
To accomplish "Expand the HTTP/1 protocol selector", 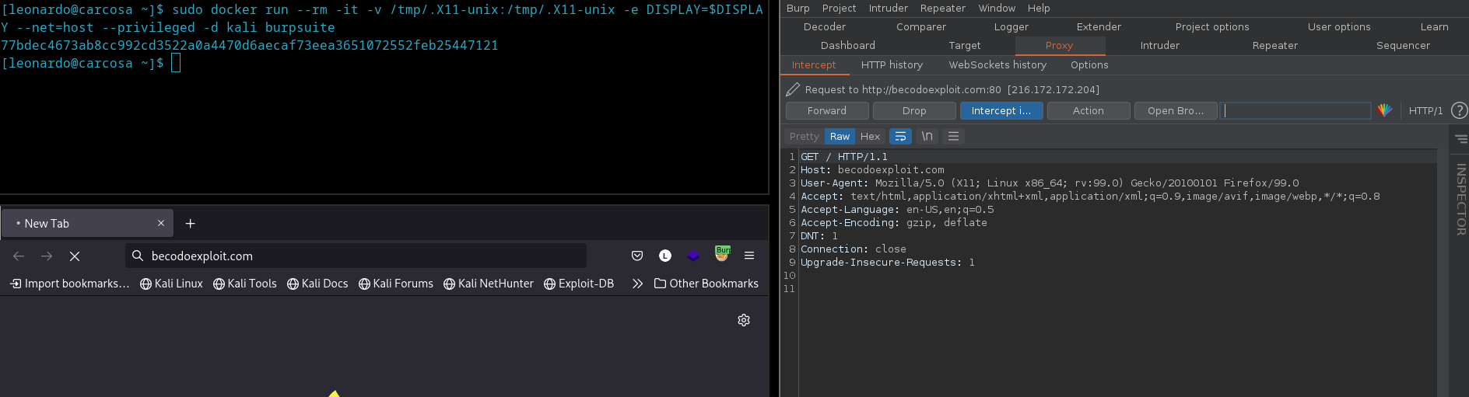I will pyautogui.click(x=1425, y=110).
